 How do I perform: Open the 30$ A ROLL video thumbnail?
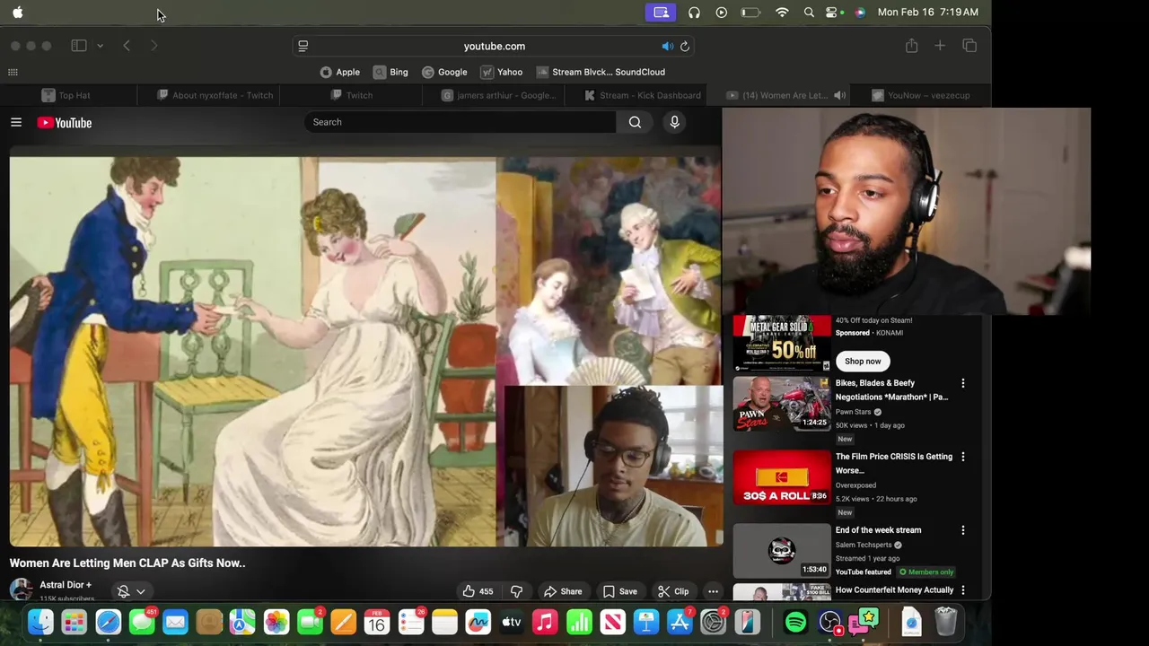(x=782, y=477)
